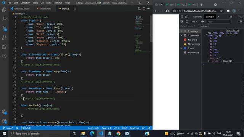The width and height of the screenshot is (244, 137).
Task: Open the Extensions view
Action: click(x=4, y=47)
